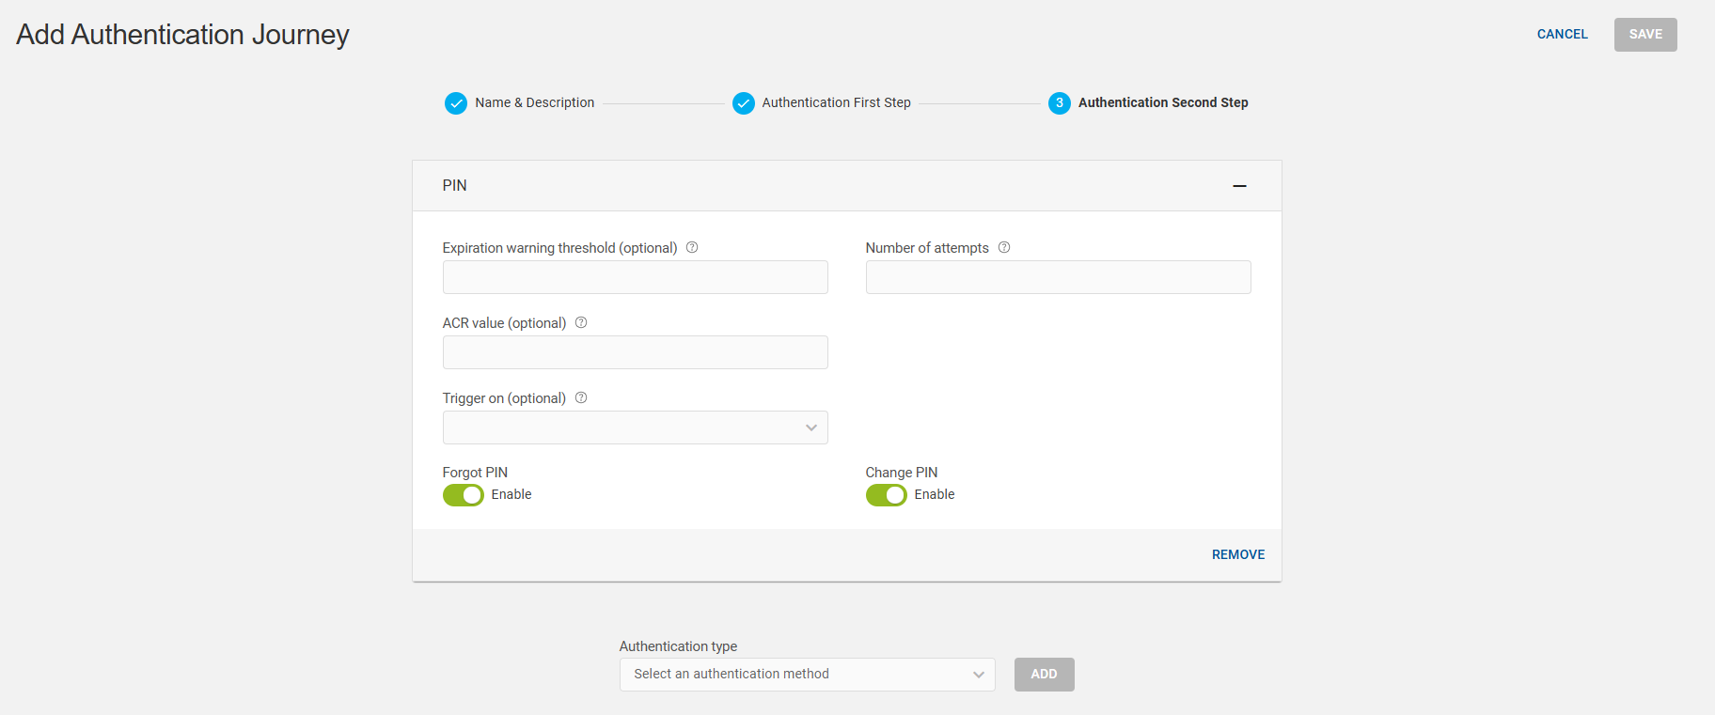Screen dimensions: 1715x715
Task: Click help icon next to Trigger on
Action: (x=581, y=398)
